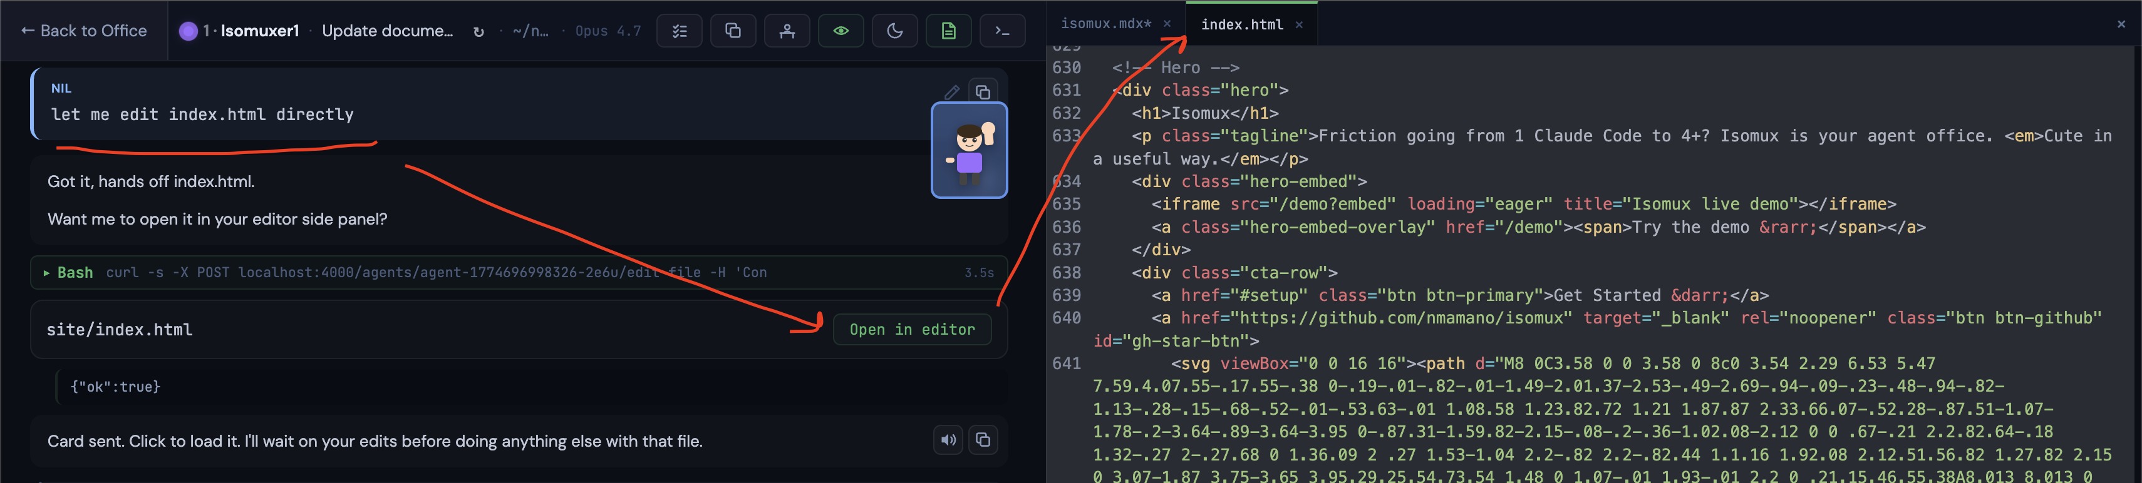Viewport: 2142px width, 483px height.
Task: Click the 'Want me to open it' message text
Action: click(x=217, y=220)
